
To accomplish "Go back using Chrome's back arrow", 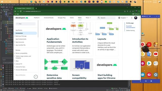I will (15, 11).
